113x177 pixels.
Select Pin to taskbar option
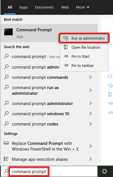coord(84,65)
